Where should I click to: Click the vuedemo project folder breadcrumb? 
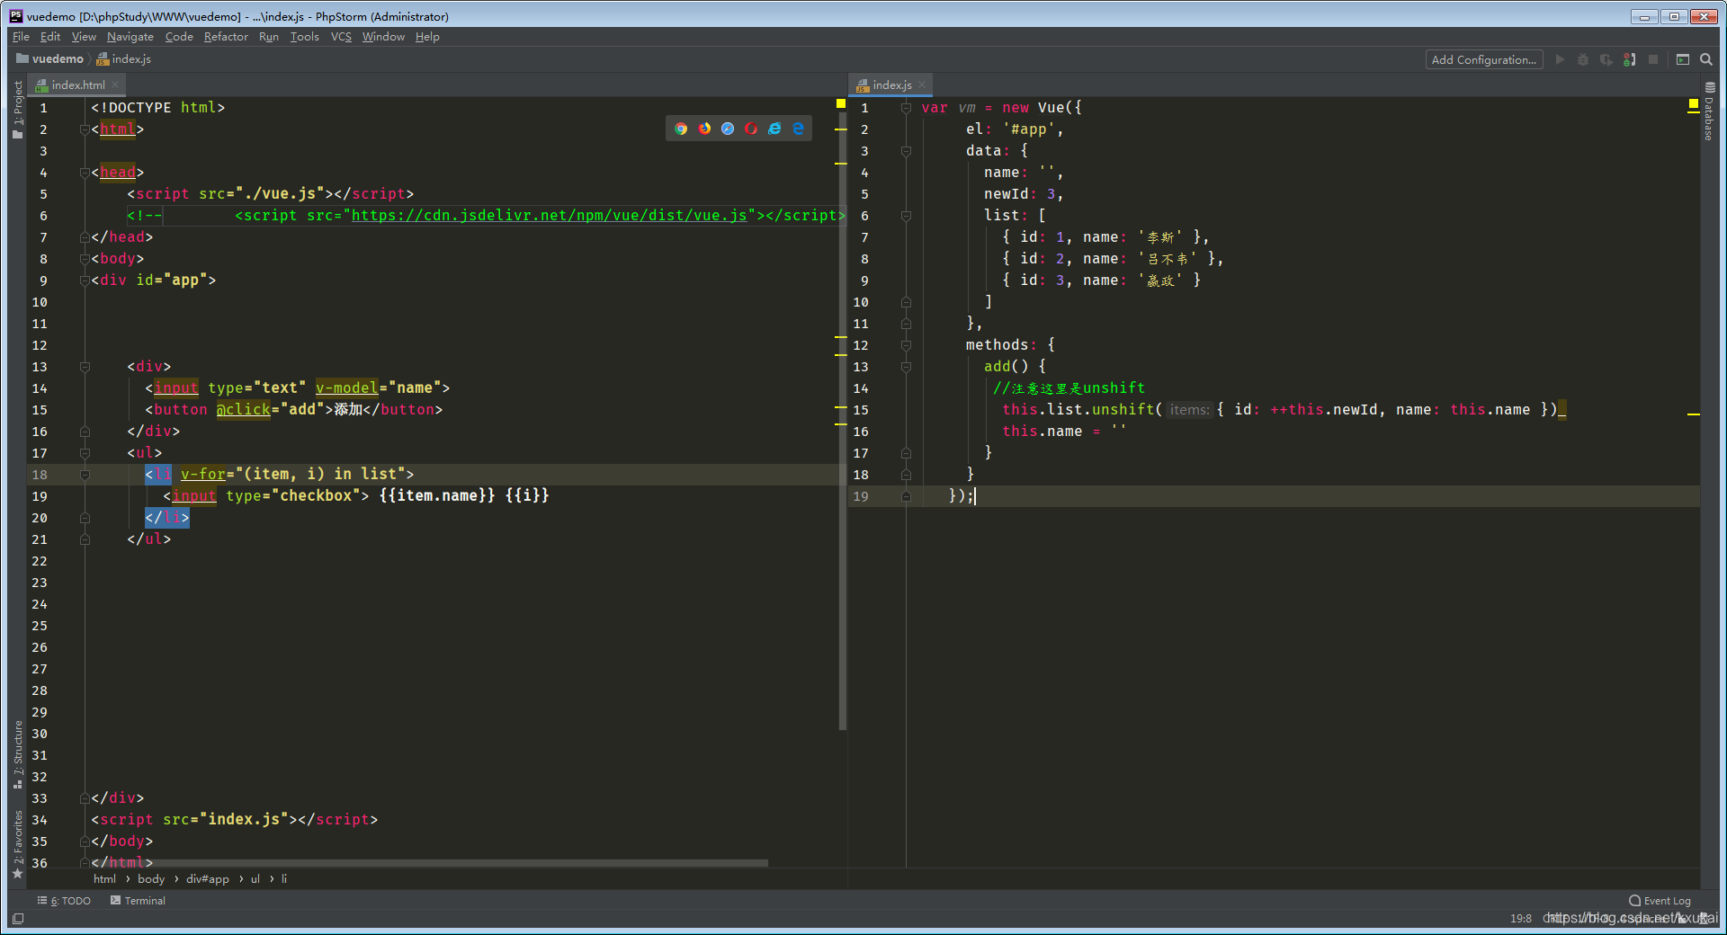coord(49,59)
